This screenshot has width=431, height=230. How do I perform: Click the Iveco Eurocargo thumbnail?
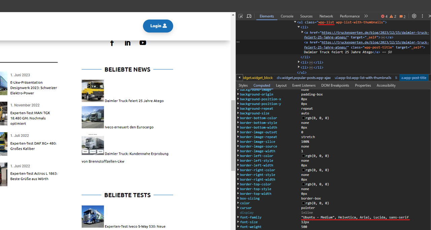tap(93, 117)
